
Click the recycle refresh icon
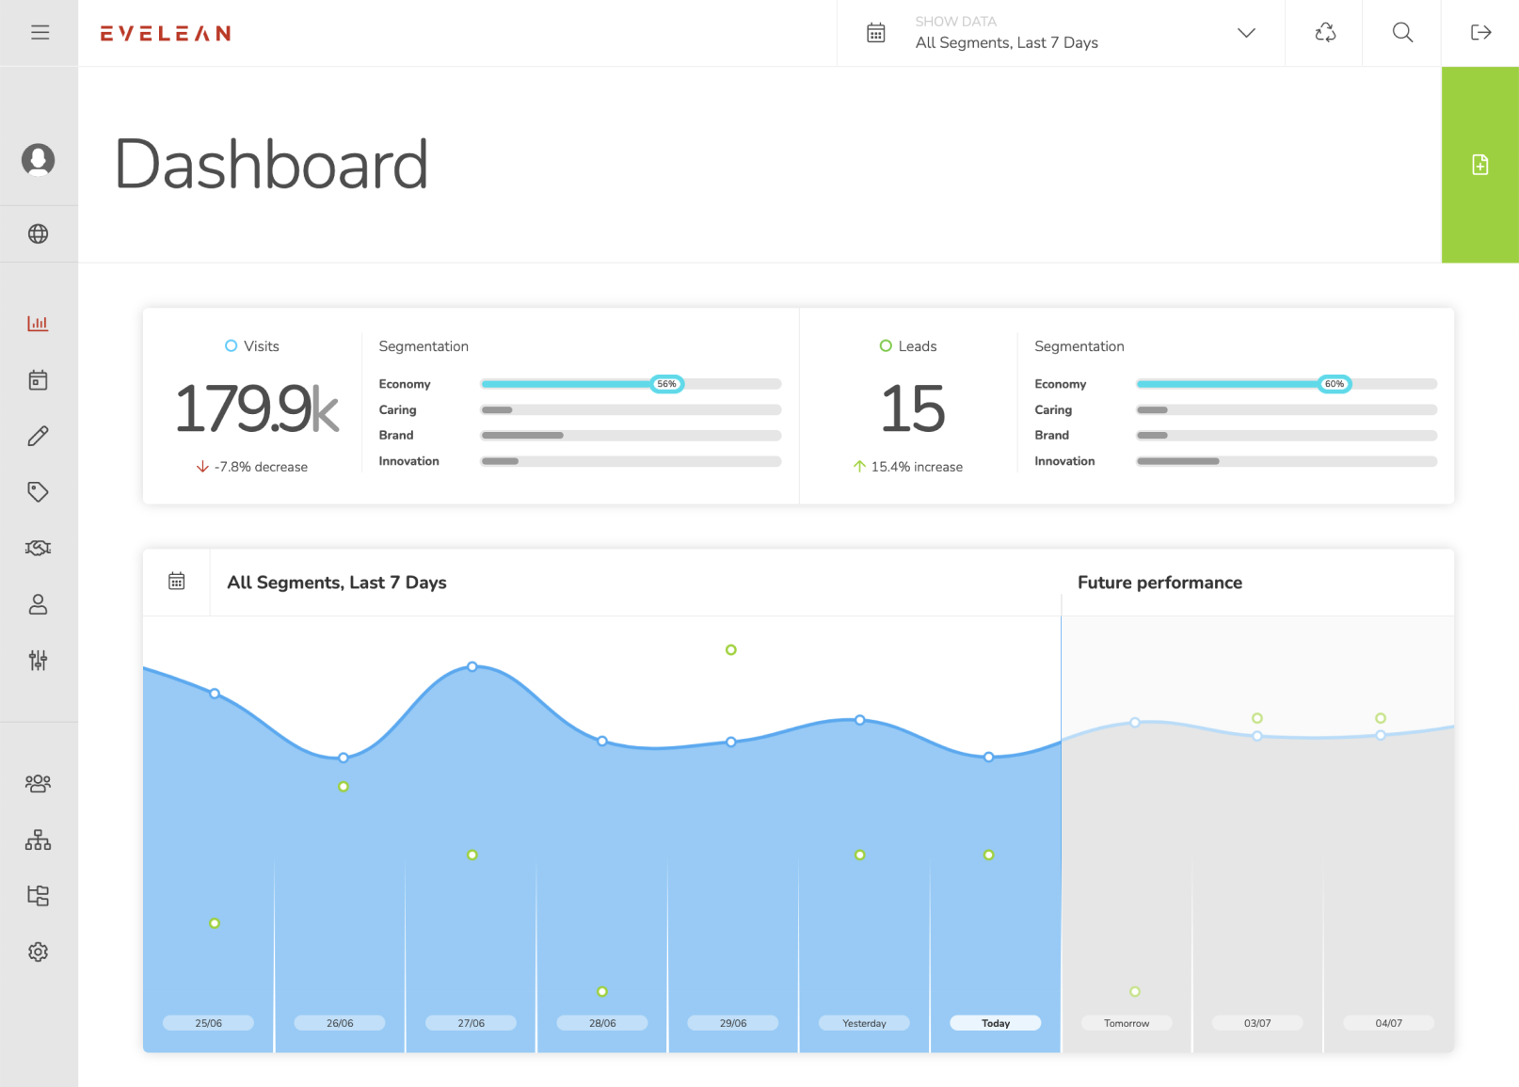point(1325,33)
